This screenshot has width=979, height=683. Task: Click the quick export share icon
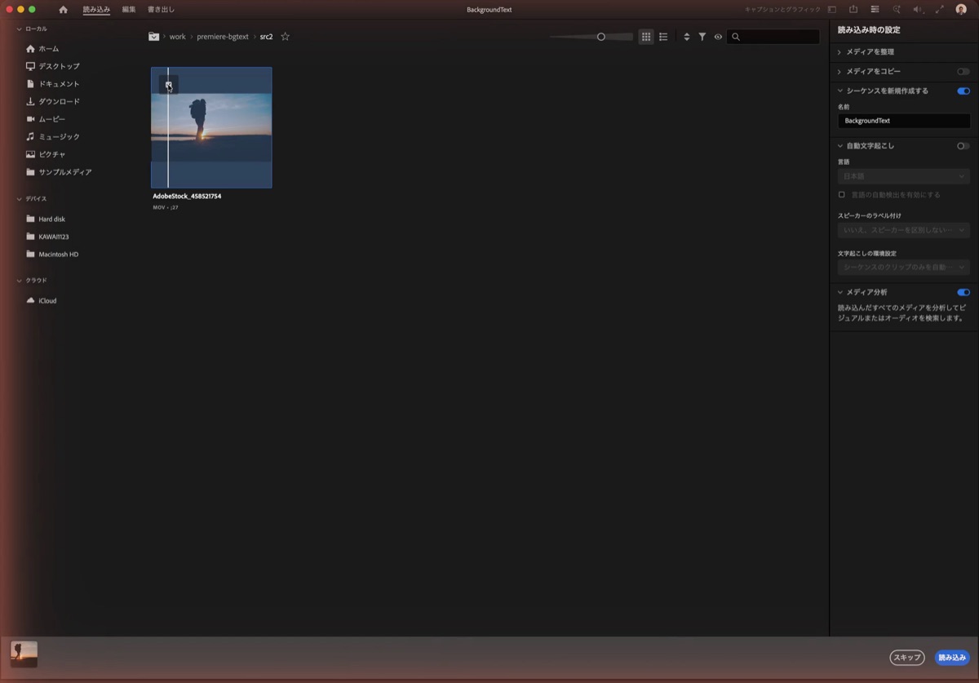pyautogui.click(x=853, y=10)
